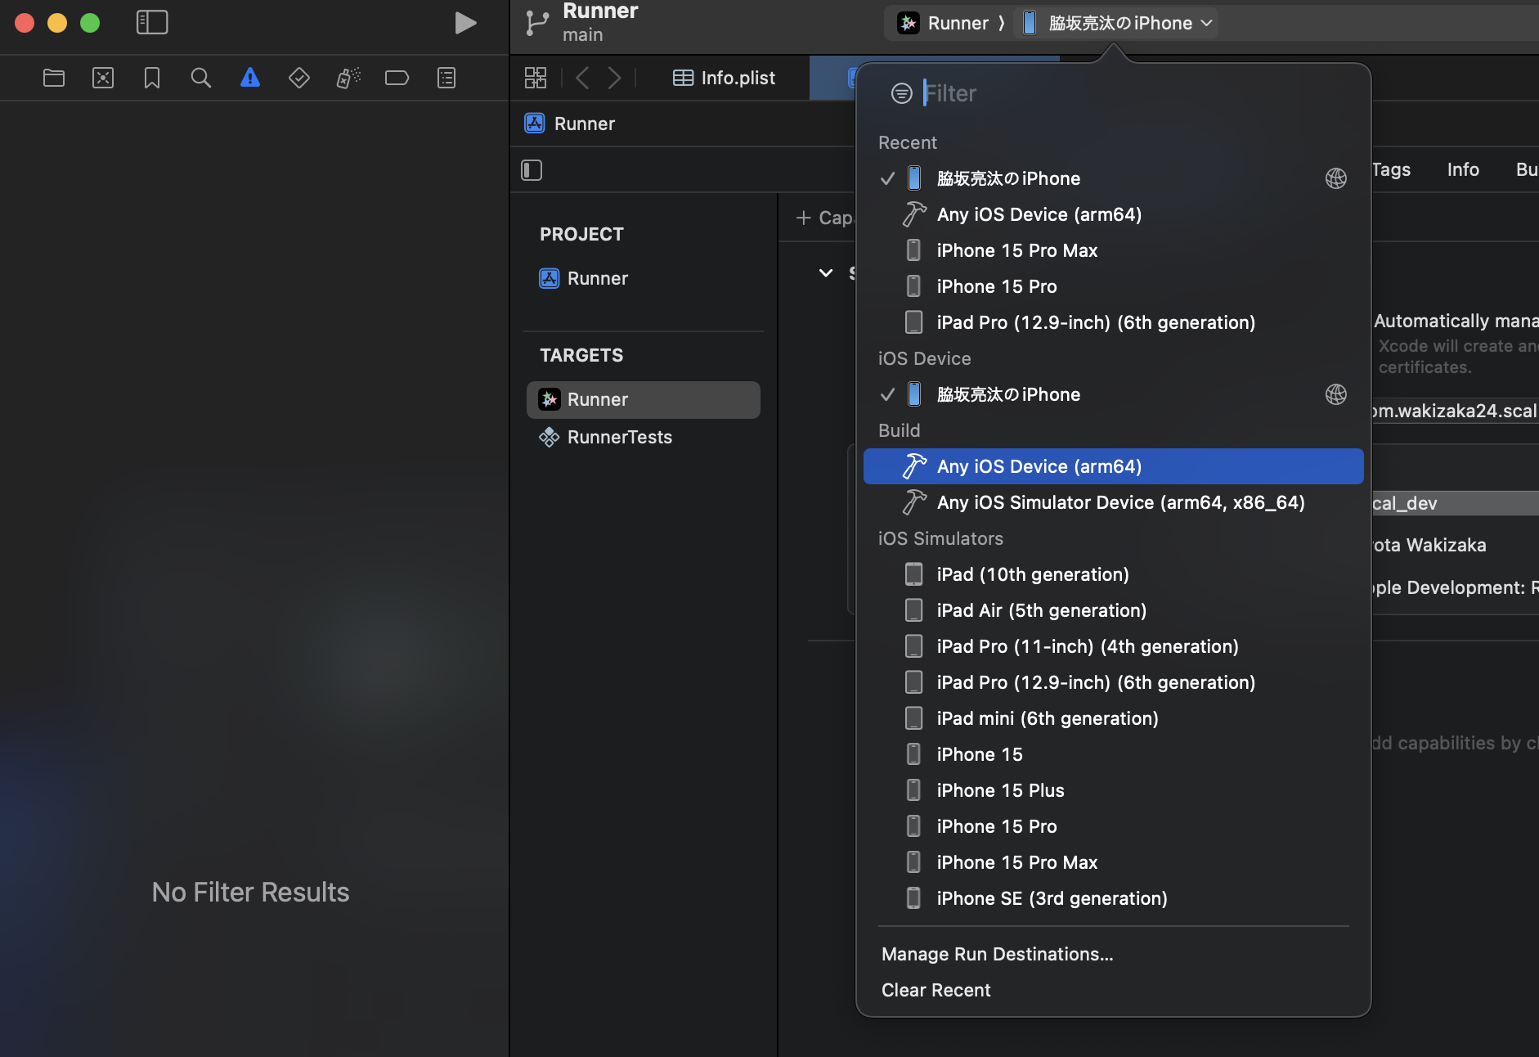Open the Test navigator diamond icon

click(x=299, y=78)
